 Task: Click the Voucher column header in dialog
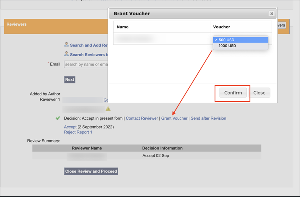click(222, 27)
